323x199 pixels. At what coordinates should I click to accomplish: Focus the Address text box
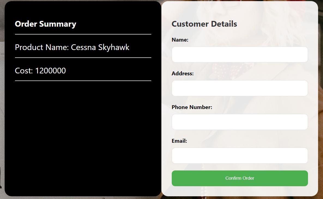point(240,88)
